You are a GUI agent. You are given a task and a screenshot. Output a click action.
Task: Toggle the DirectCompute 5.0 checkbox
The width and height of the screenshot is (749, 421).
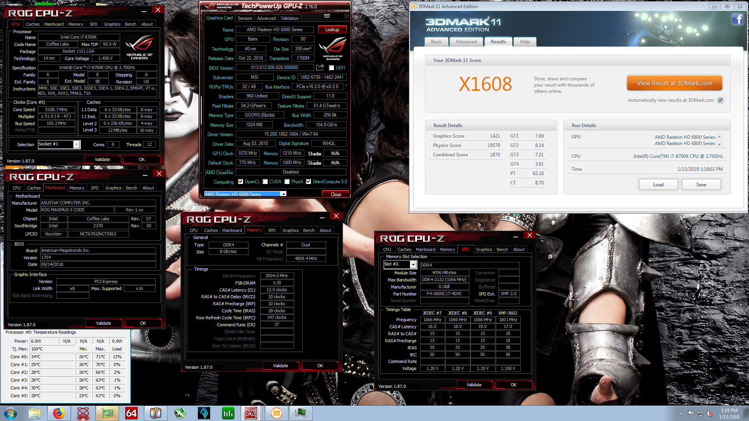[309, 182]
